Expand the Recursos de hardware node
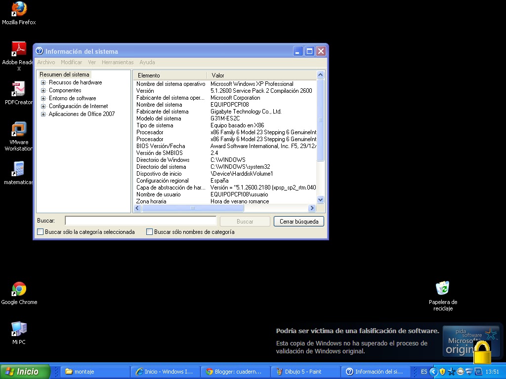This screenshot has width=506, height=379. 43,82
